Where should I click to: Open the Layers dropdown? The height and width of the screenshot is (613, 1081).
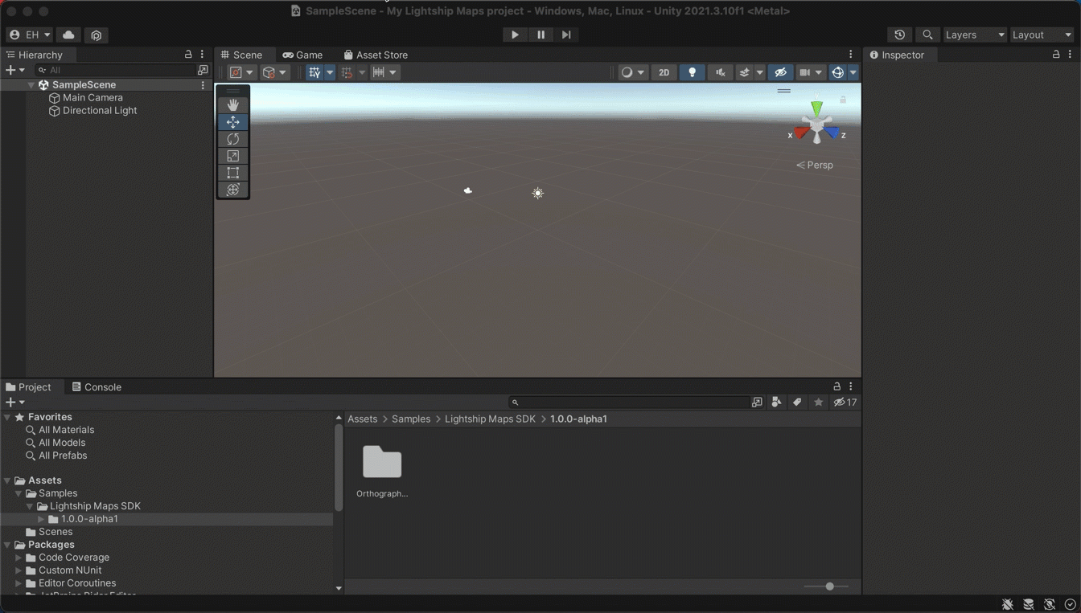[975, 35]
